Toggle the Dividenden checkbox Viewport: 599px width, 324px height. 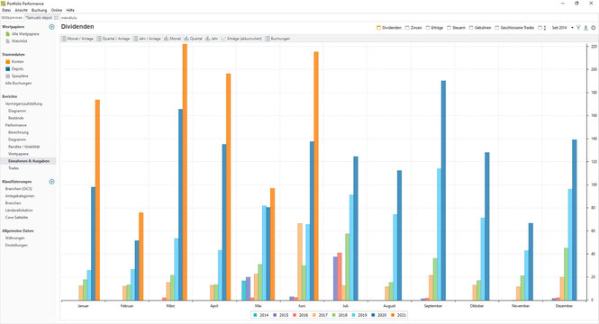pyautogui.click(x=379, y=28)
